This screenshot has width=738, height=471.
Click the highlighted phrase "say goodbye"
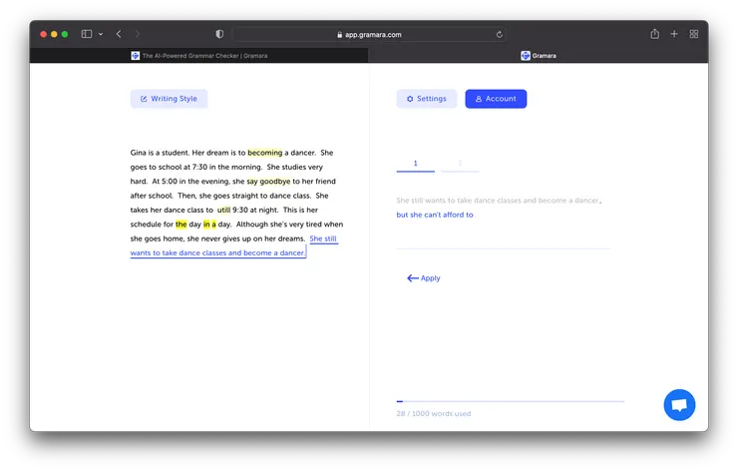[x=268, y=182]
